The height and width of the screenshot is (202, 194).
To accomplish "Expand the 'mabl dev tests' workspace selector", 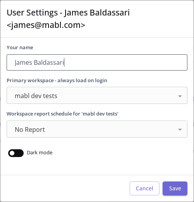I will point(97,95).
